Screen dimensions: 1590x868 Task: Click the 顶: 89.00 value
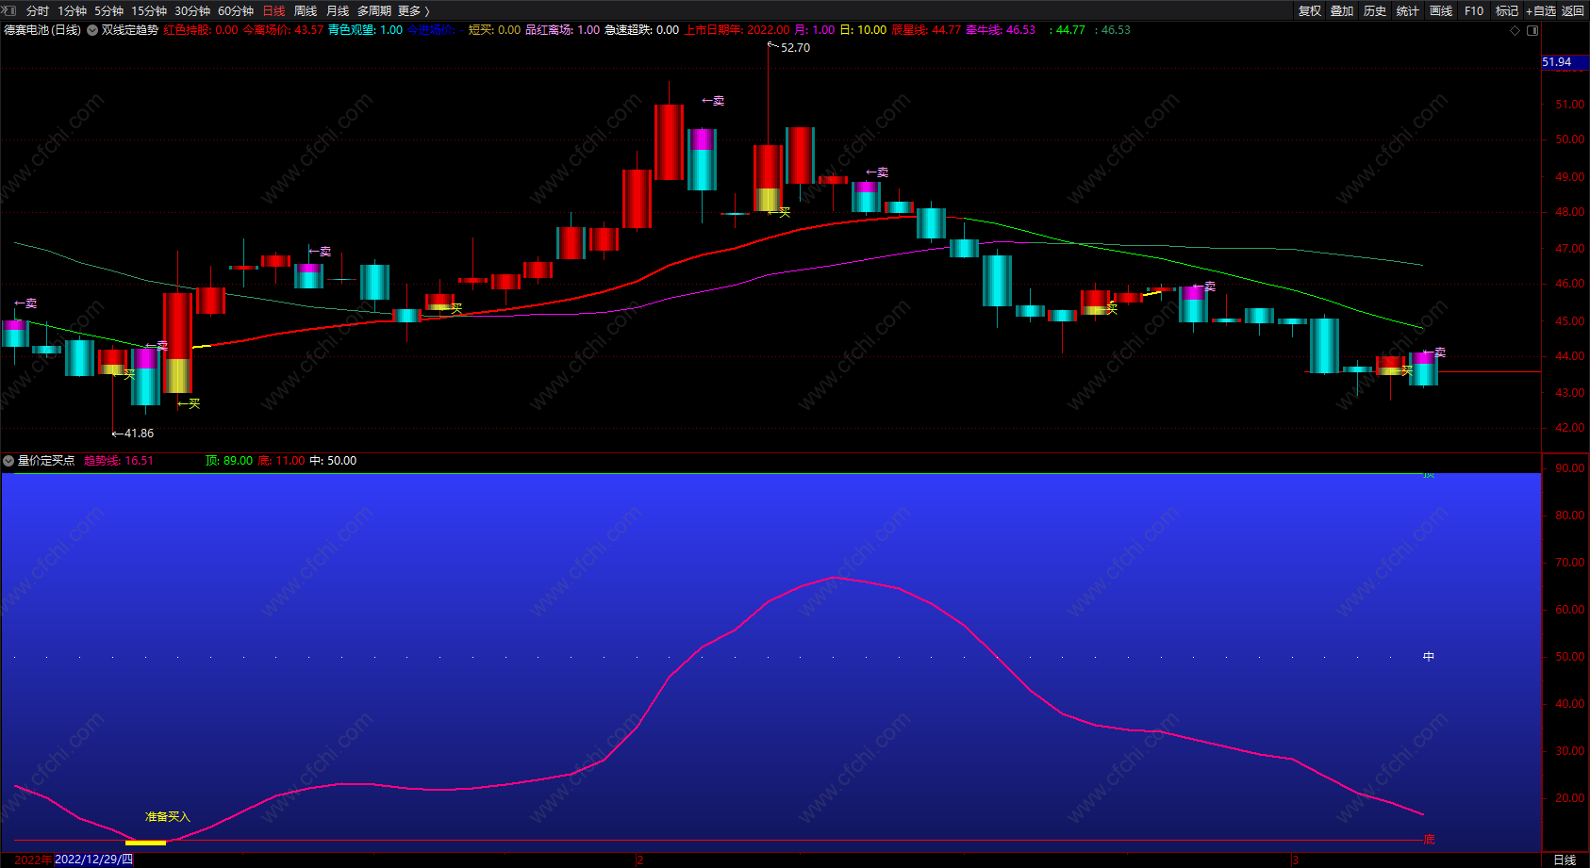tap(229, 461)
